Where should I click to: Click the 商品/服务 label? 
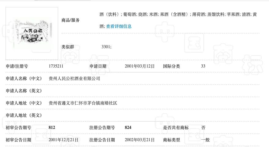(x=70, y=20)
